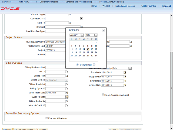Screen dimensions: 173x130
Task: Click the vertical page scrollbar
Action: 172,88
